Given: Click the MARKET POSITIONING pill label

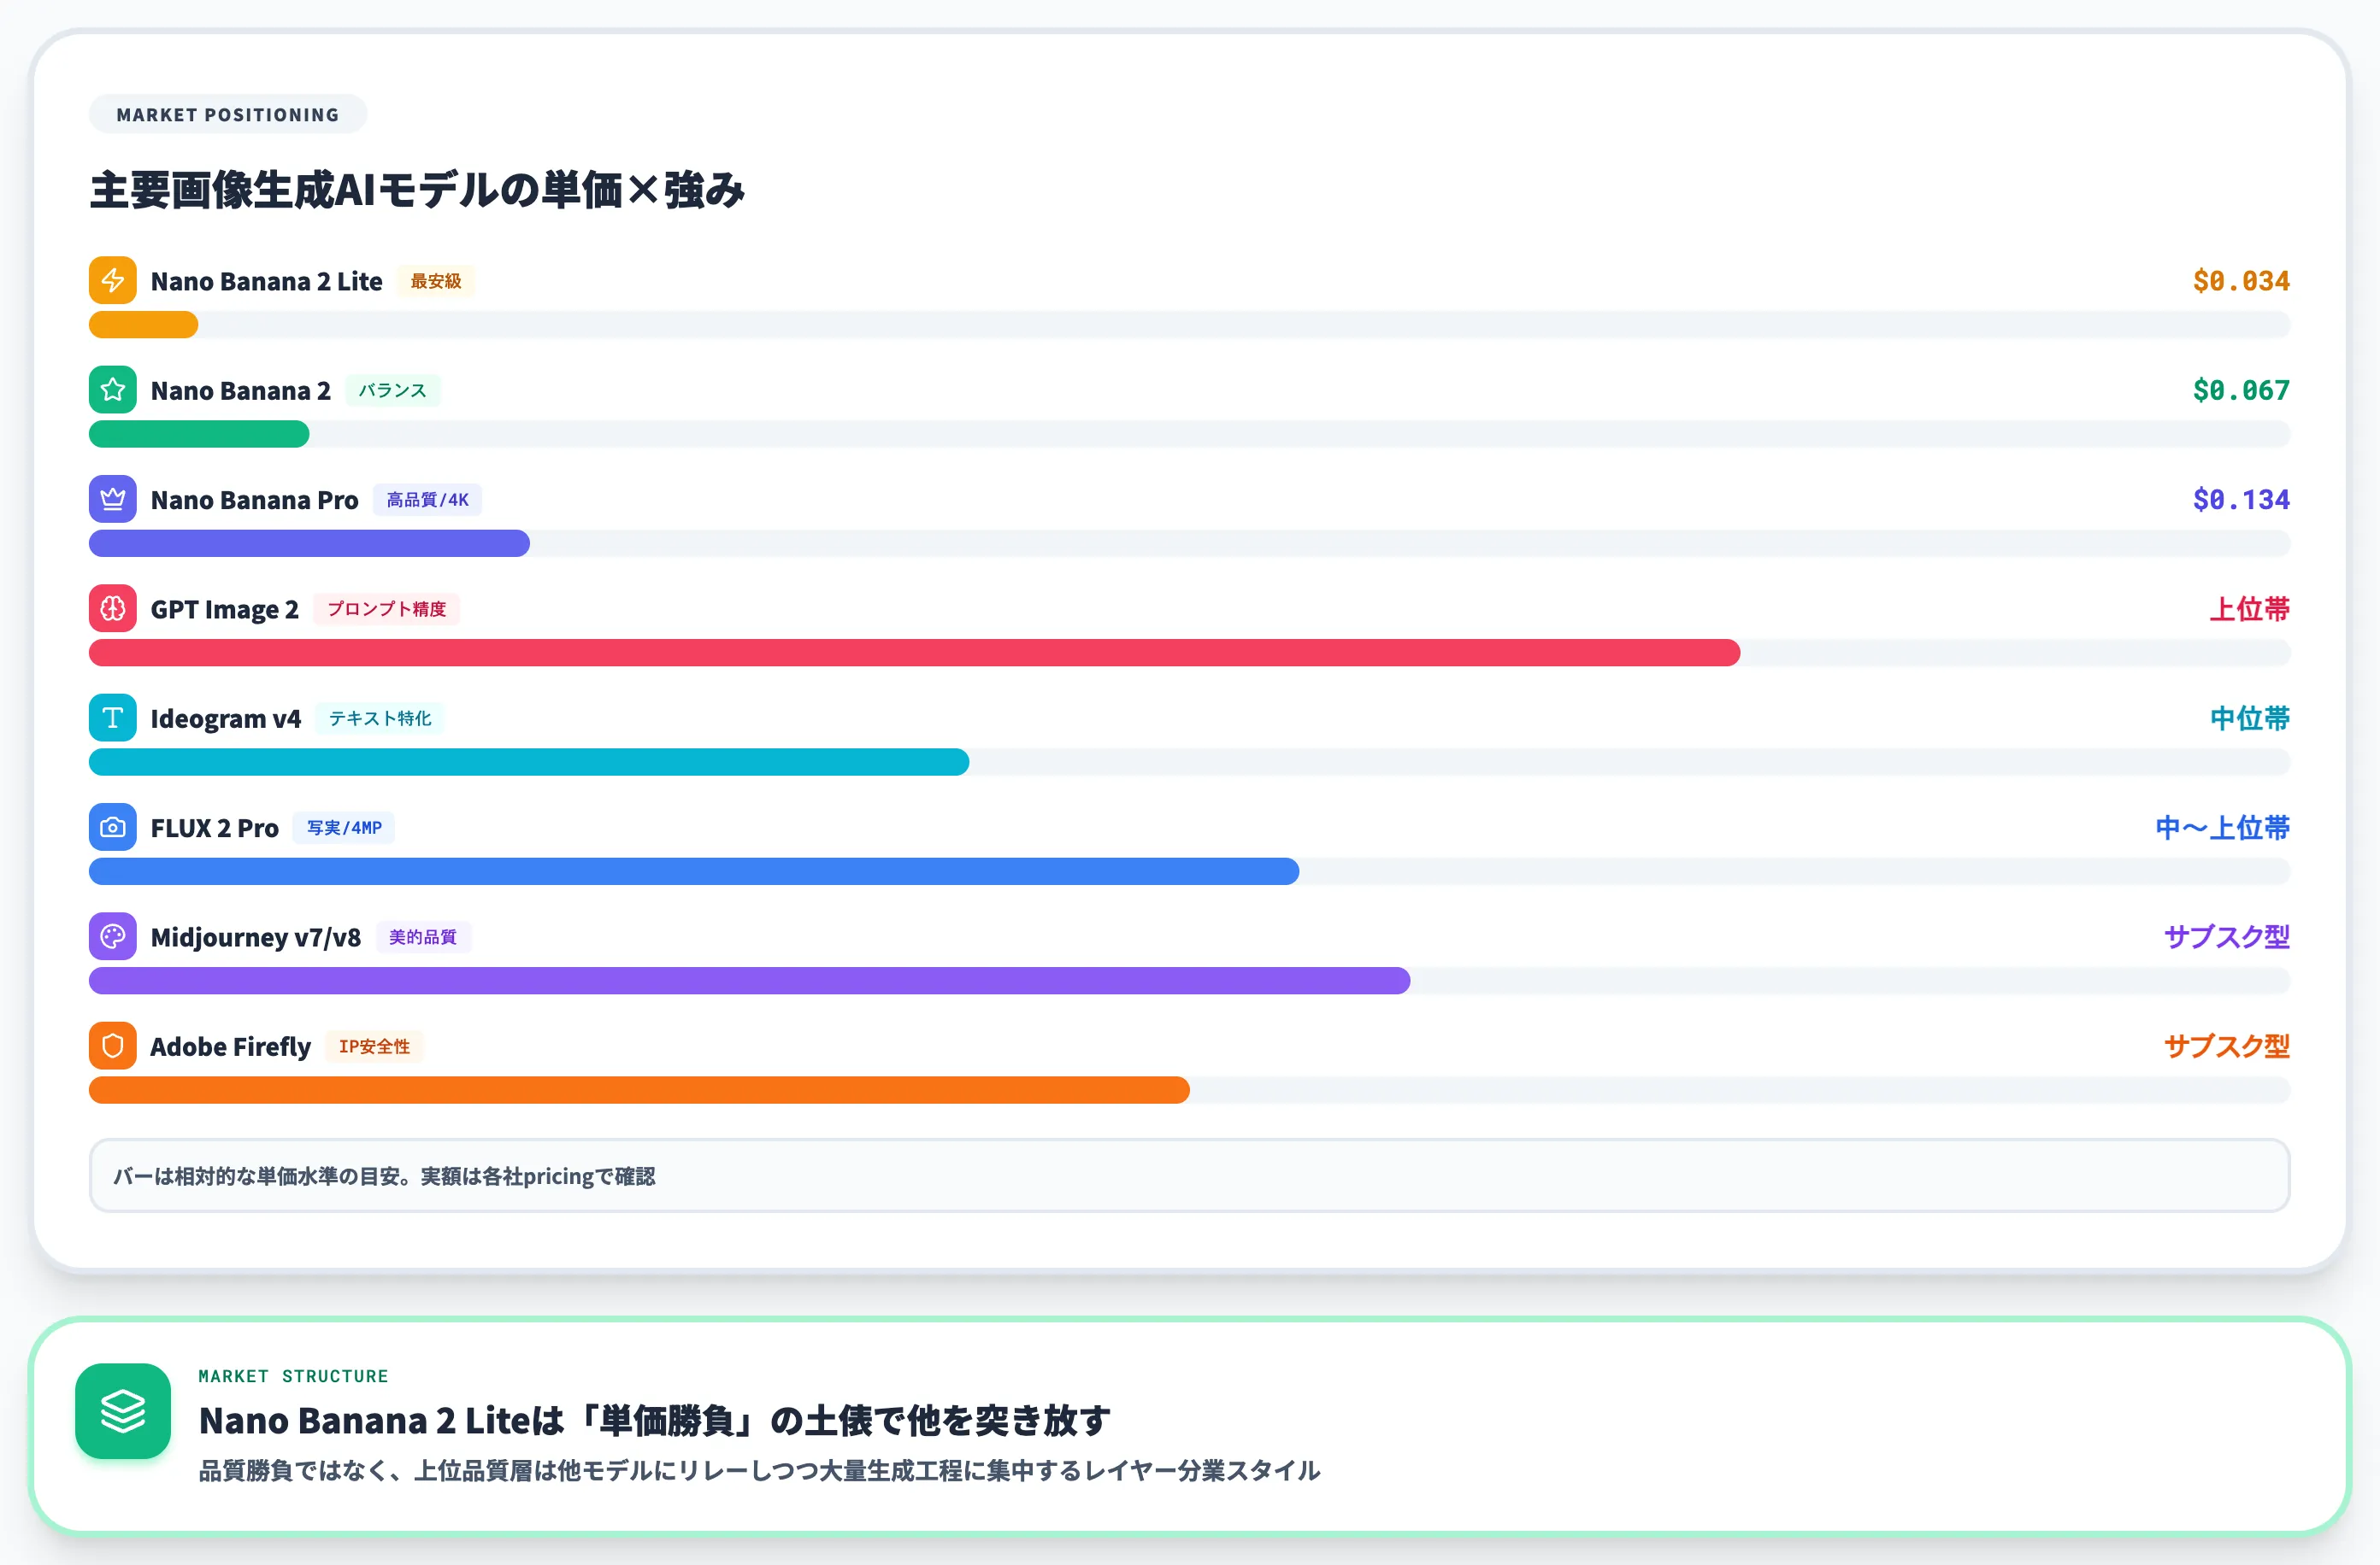Looking at the screenshot, I should click(228, 115).
